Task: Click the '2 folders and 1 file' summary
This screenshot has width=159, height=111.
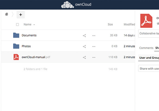Action: tap(36, 69)
